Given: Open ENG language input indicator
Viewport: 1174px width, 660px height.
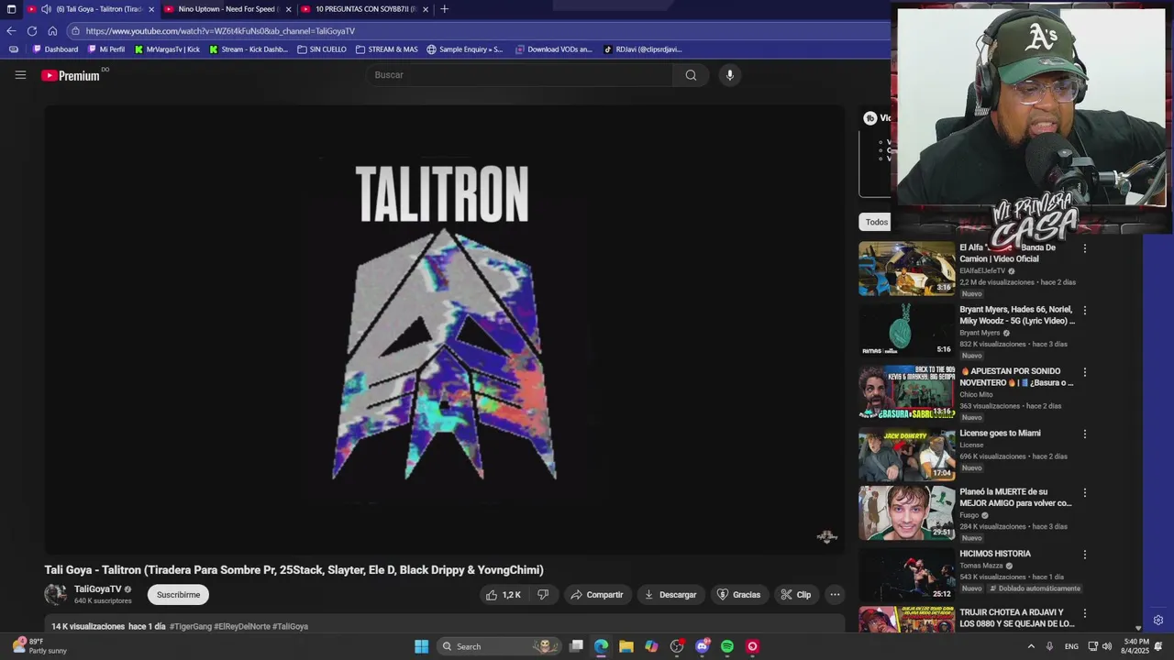Looking at the screenshot, I should pos(1071,646).
